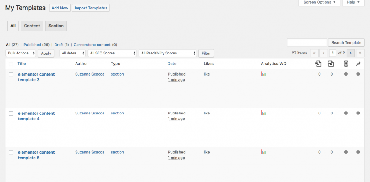
Task: Open analytics chart icon for template 4
Action: point(263,113)
